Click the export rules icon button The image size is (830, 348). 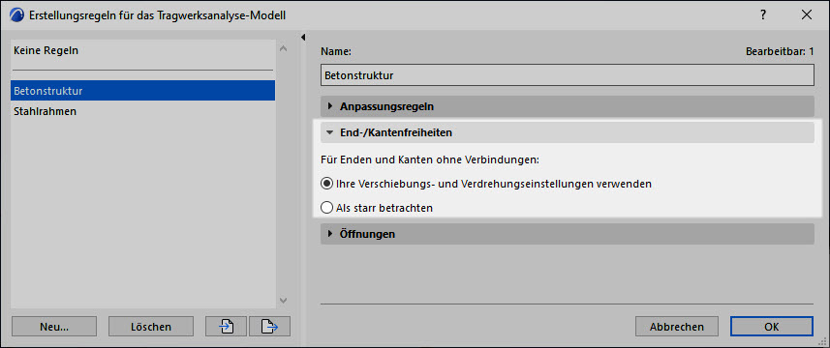click(x=270, y=327)
